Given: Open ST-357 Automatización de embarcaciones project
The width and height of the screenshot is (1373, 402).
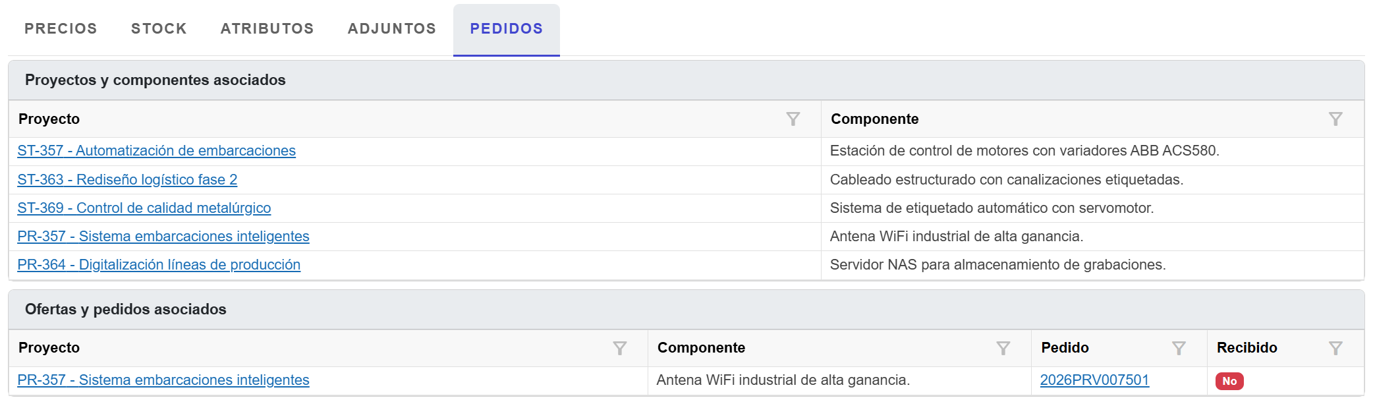Looking at the screenshot, I should click(x=156, y=151).
